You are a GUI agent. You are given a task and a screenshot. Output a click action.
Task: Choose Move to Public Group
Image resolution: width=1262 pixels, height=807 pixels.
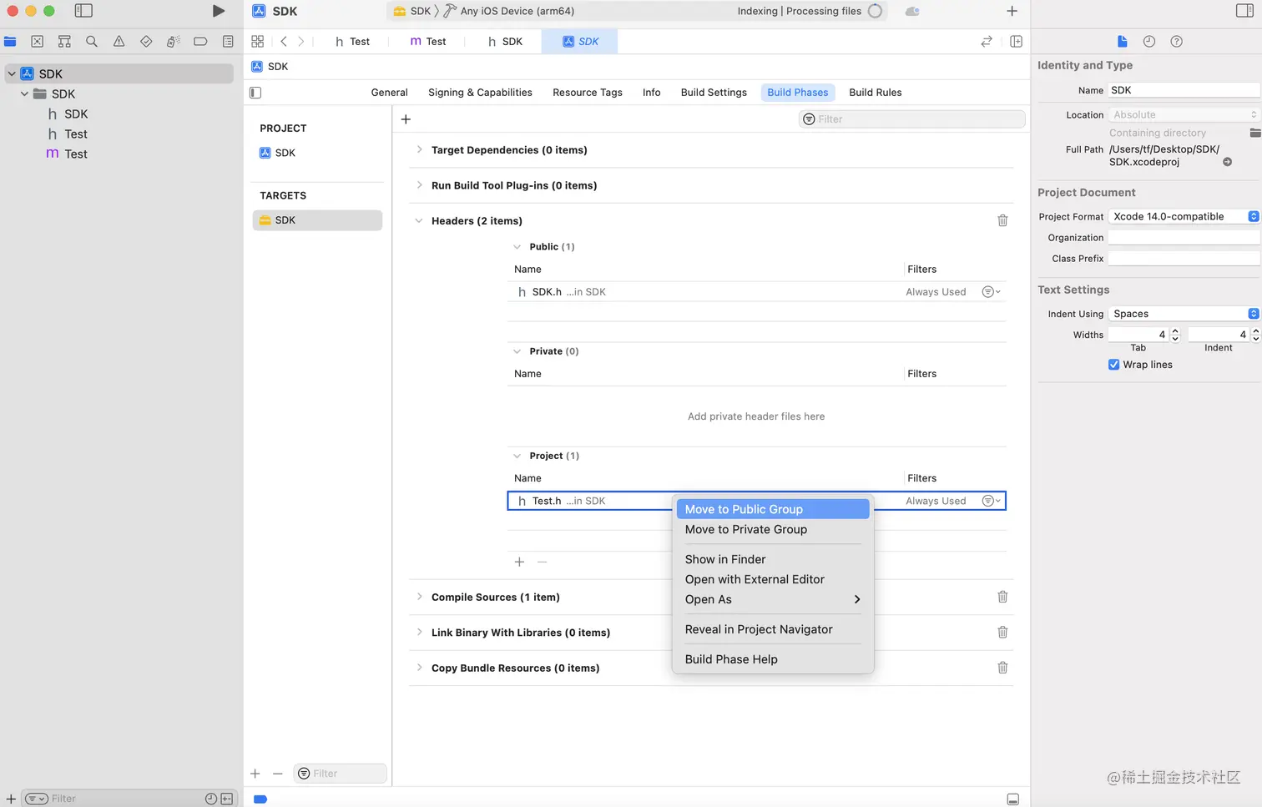[x=773, y=509]
